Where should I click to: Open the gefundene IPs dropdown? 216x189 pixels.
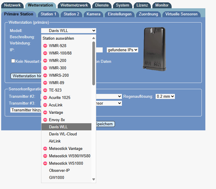(122, 50)
